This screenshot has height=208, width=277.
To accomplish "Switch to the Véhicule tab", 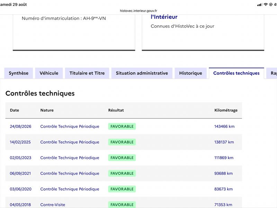I will pyautogui.click(x=49, y=73).
